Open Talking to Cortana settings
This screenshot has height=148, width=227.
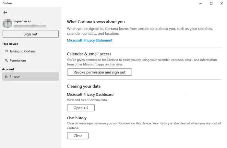click(30, 51)
